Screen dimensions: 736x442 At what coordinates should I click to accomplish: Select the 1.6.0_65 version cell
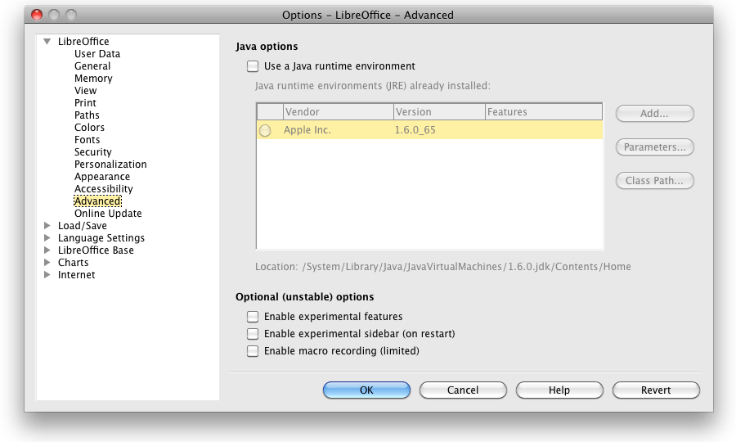(x=415, y=130)
